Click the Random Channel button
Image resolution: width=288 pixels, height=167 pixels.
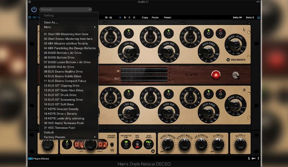[112, 145]
